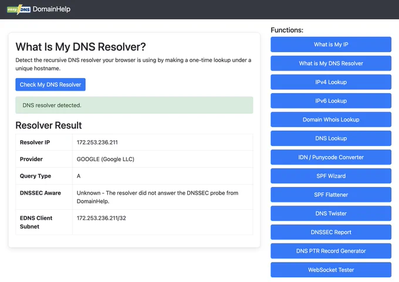Image resolution: width=399 pixels, height=282 pixels.
Task: Open DNS PTR Record Generator
Action: (331, 251)
